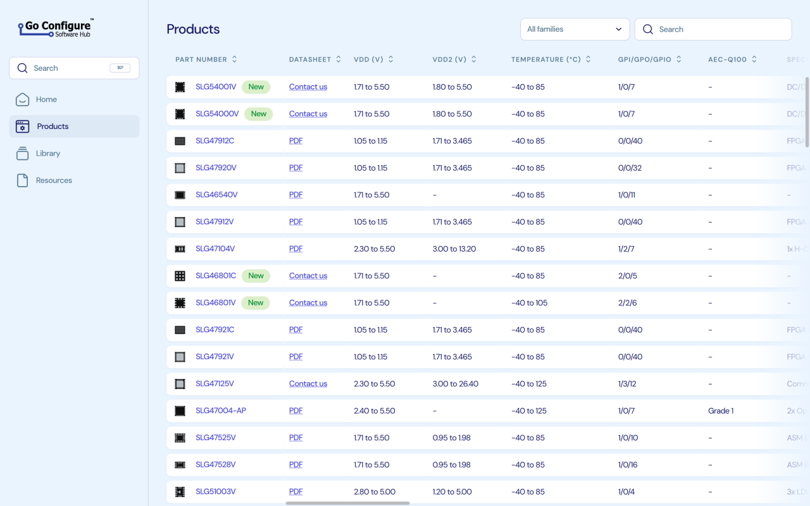This screenshot has width=810, height=506.
Task: Click the chip package icon for SLG47004-AP
Action: point(180,410)
